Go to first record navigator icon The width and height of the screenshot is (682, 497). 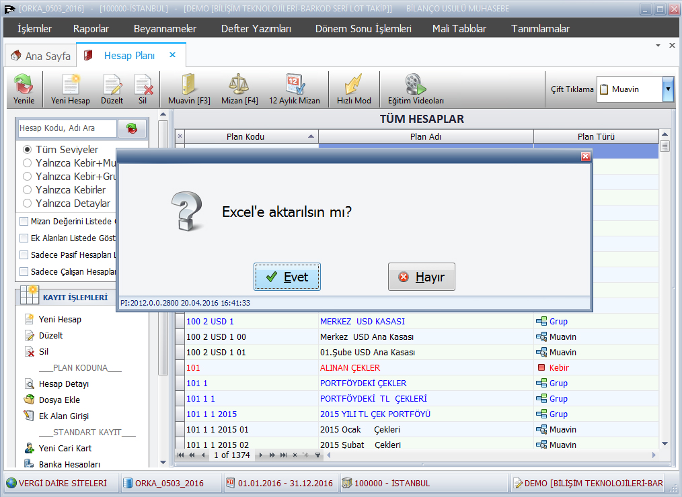[180, 455]
